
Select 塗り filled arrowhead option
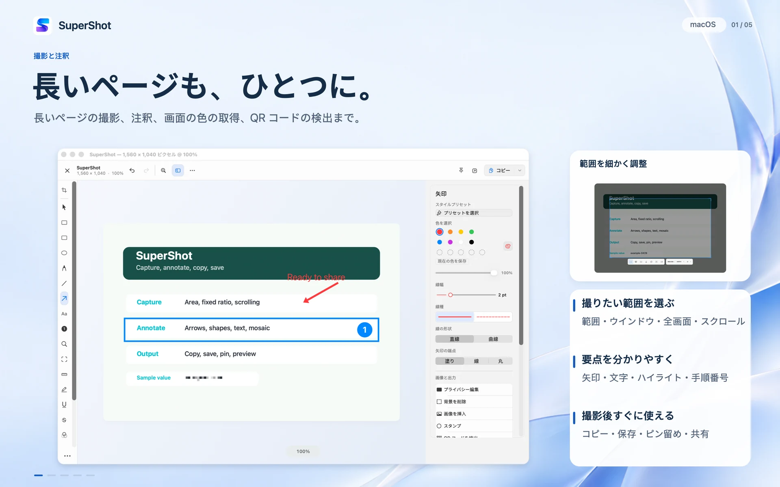[449, 361]
